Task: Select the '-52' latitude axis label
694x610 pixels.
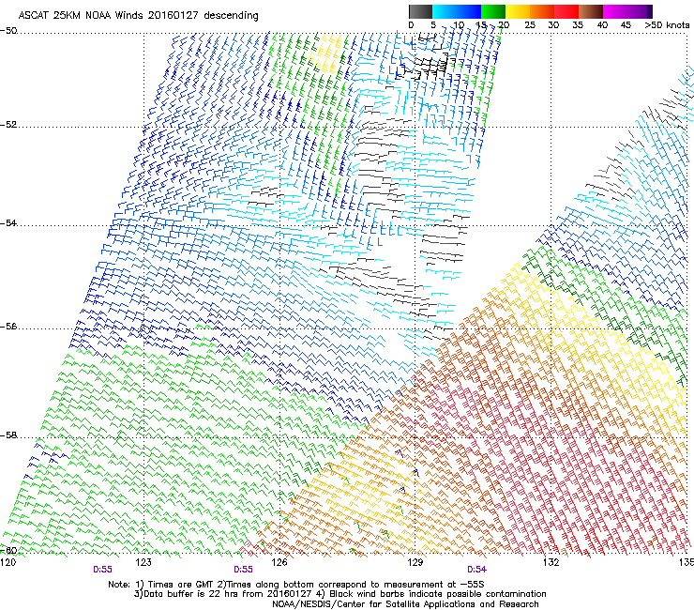Action: pos(8,125)
